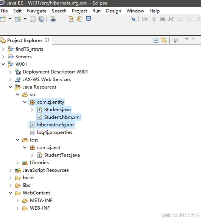Image resolution: width=201 pixels, height=219 pixels.
Task: Open the New file dropdown arrow
Action: [x=10, y=19]
